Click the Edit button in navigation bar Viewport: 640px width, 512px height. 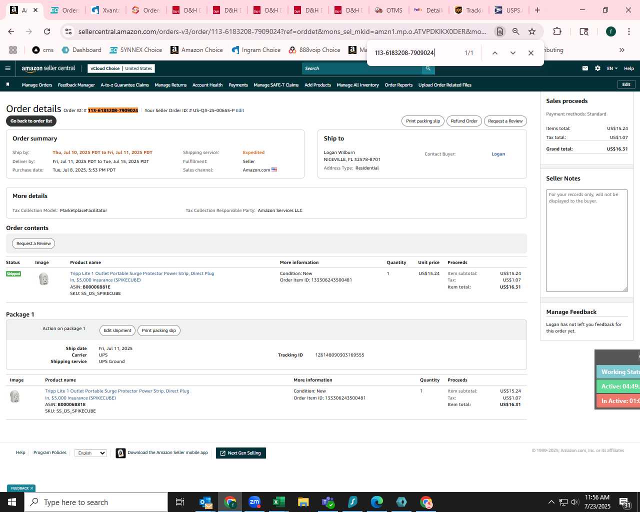tap(626, 84)
